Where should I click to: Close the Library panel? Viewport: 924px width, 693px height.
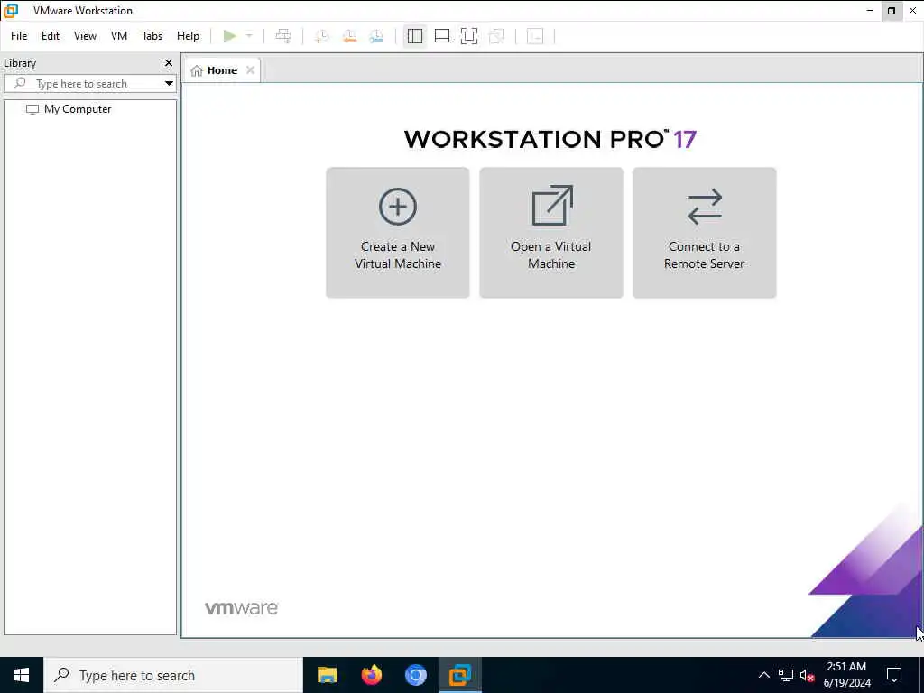click(169, 62)
